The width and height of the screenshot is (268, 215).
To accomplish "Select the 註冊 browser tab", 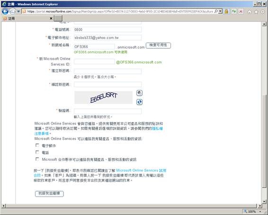I will (x=27, y=18).
